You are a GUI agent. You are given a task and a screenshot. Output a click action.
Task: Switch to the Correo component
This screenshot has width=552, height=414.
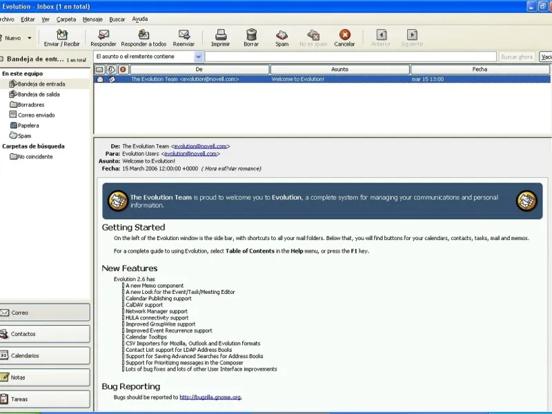(45, 313)
